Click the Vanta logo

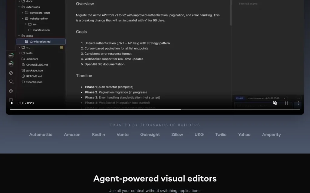(123, 134)
